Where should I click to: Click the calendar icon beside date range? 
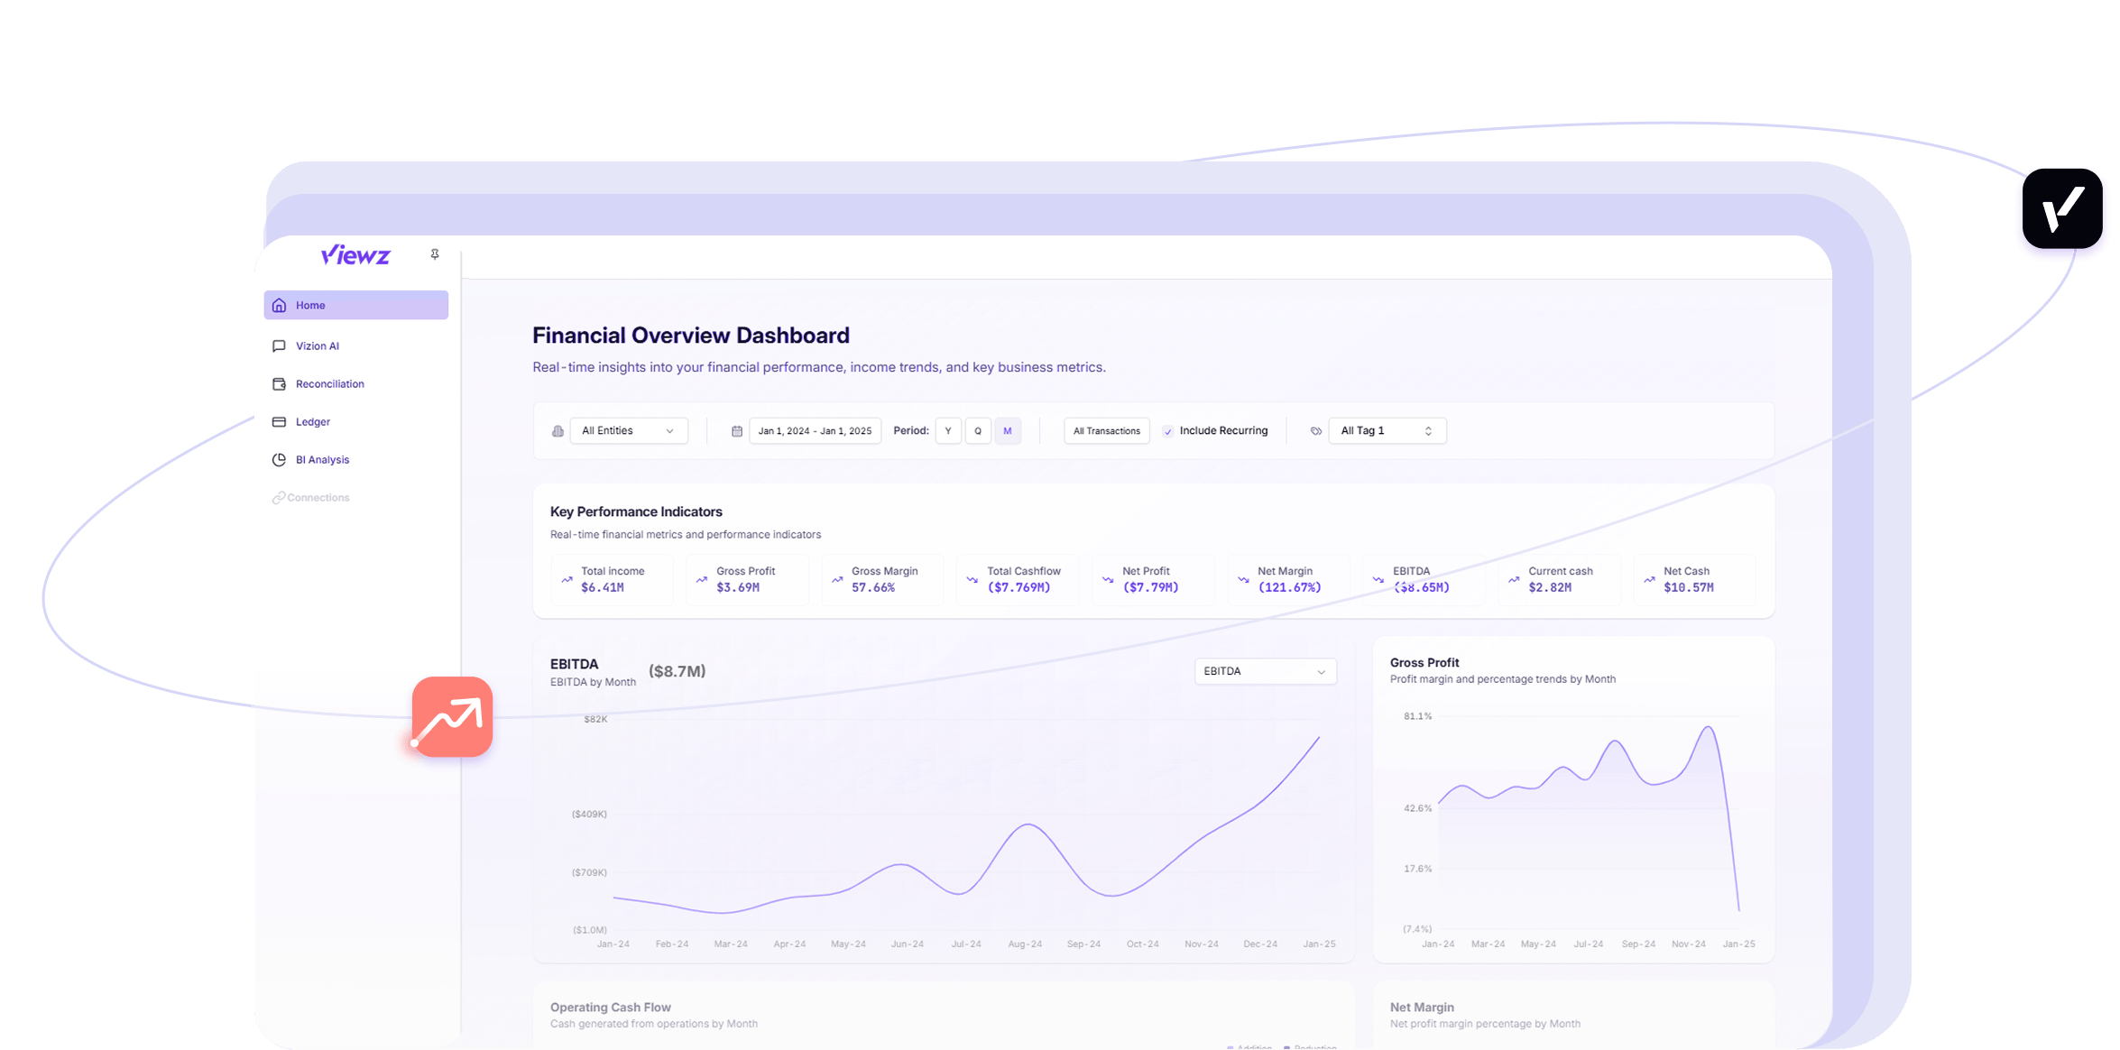point(736,431)
